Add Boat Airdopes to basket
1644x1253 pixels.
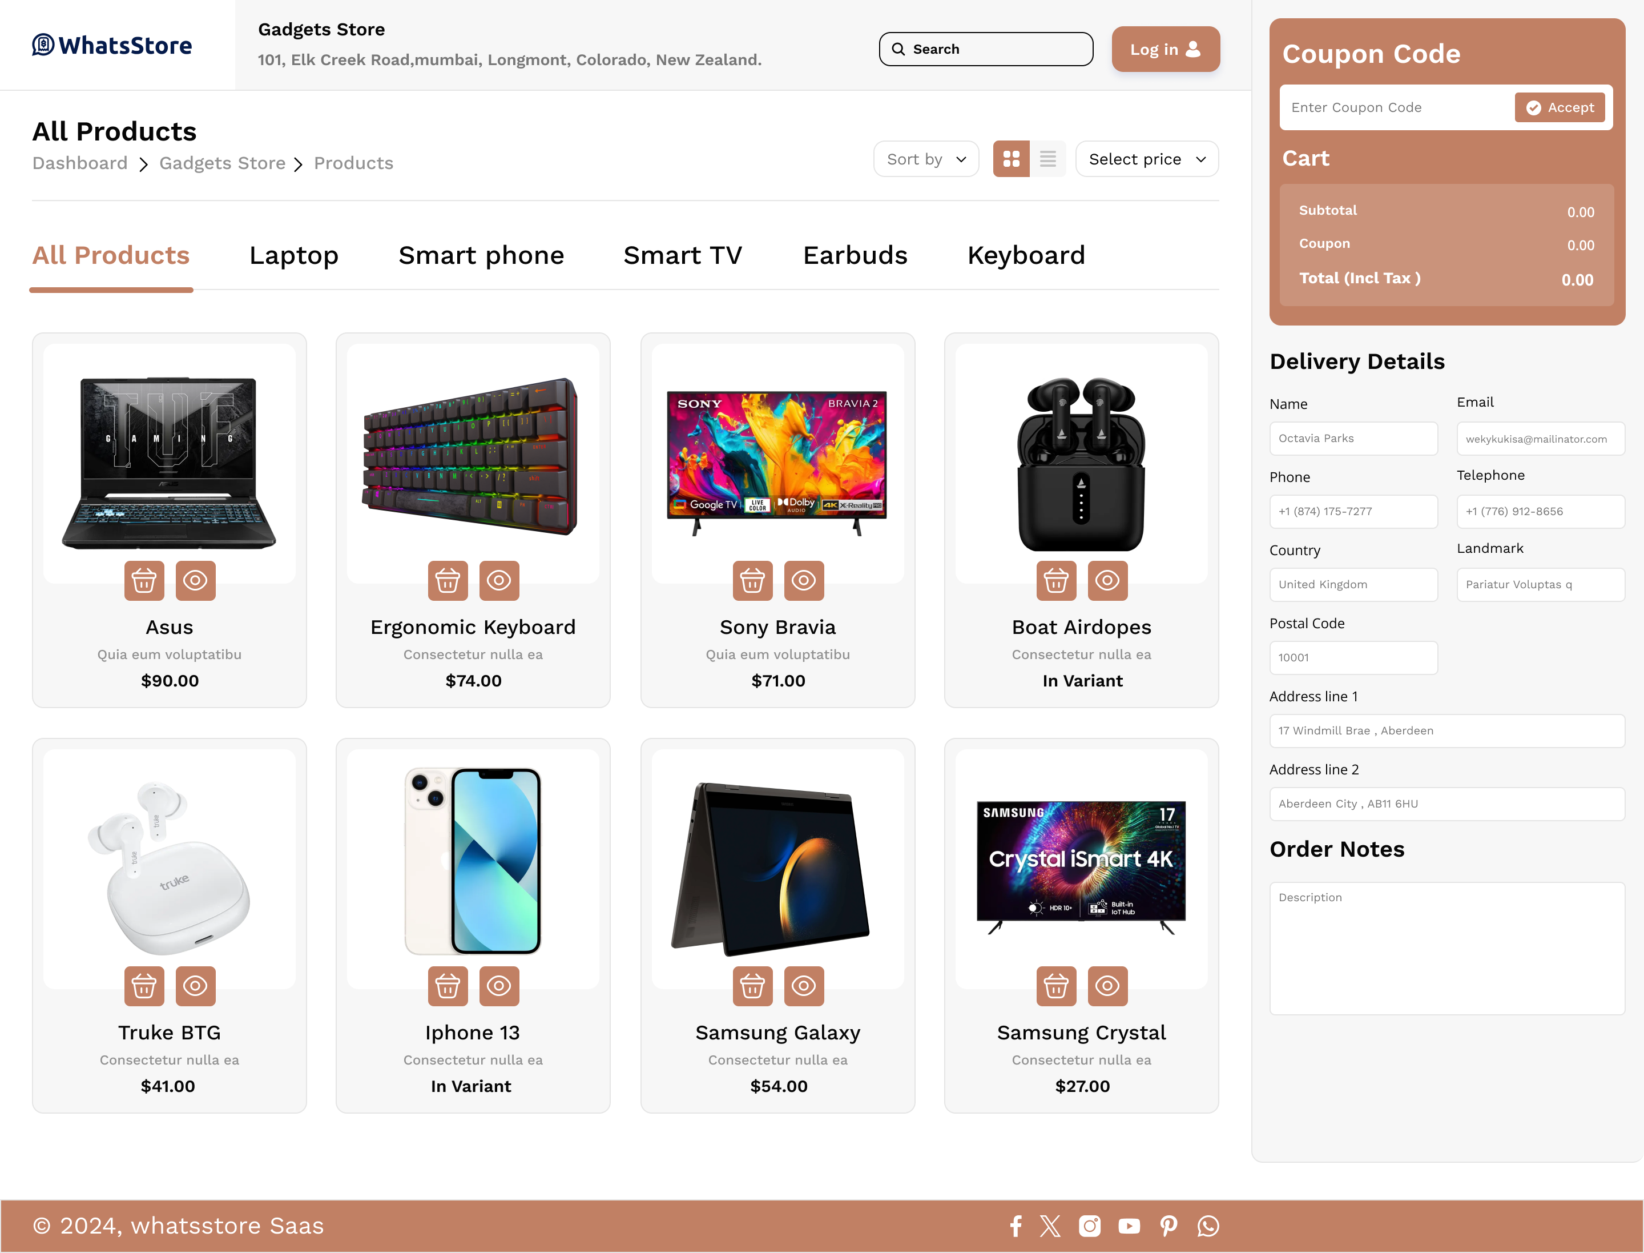1055,580
